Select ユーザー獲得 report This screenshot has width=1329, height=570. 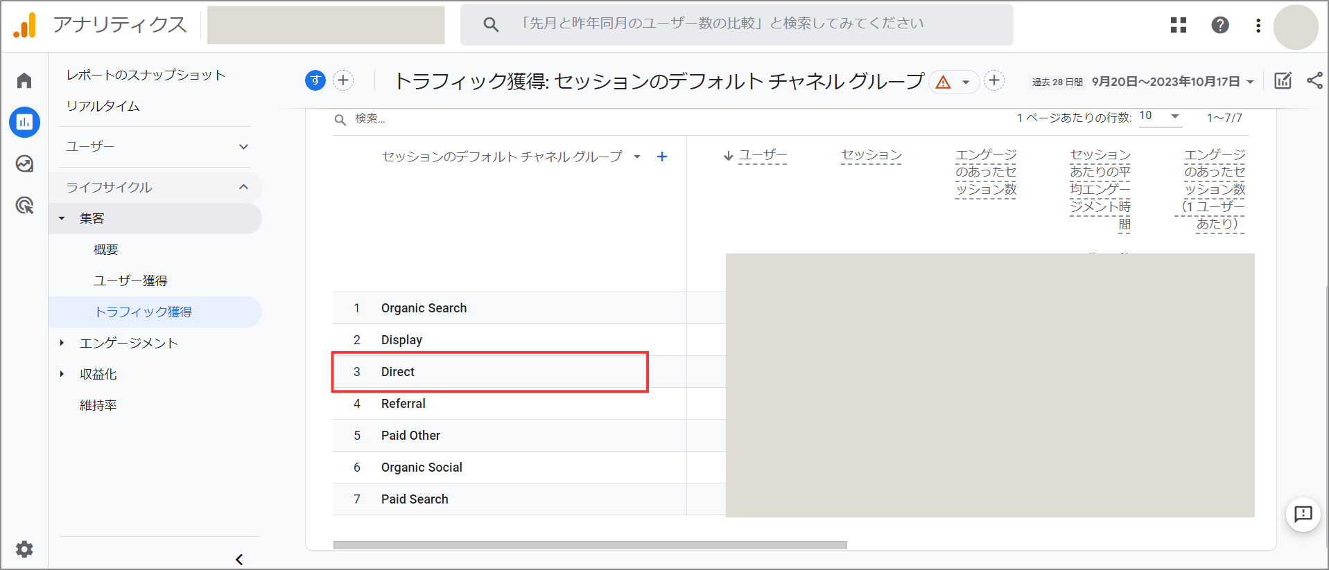(130, 280)
